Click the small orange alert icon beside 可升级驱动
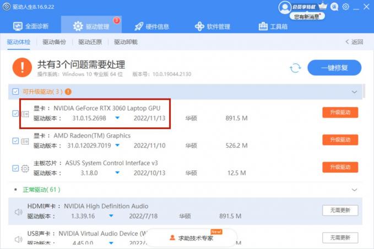Image resolution: width=374 pixels, height=249 pixels. click(68, 92)
